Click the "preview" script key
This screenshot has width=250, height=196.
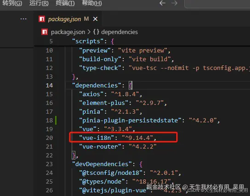[x=95, y=51]
